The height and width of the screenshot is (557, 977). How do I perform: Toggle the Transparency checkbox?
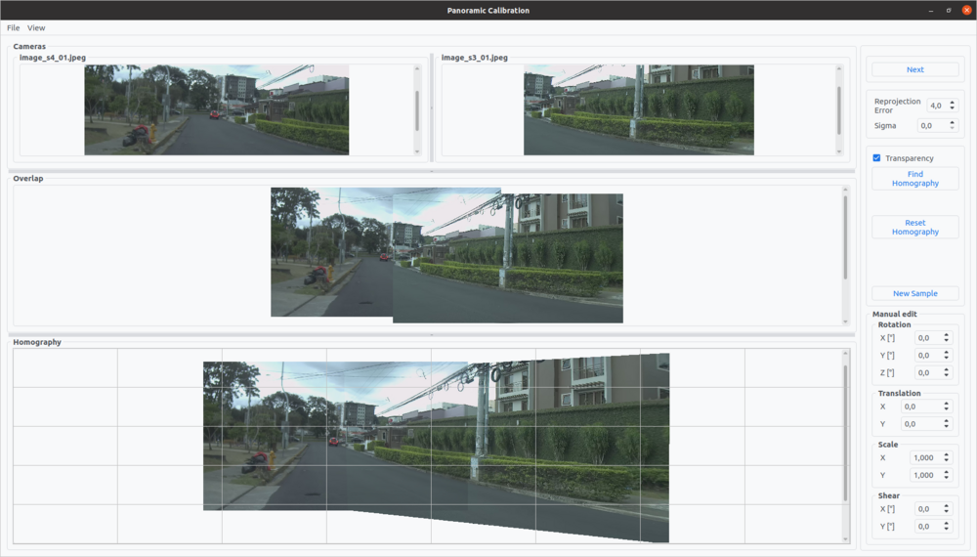coord(876,158)
